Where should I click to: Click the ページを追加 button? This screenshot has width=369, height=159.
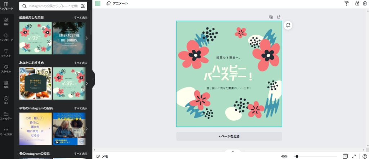coord(229,136)
